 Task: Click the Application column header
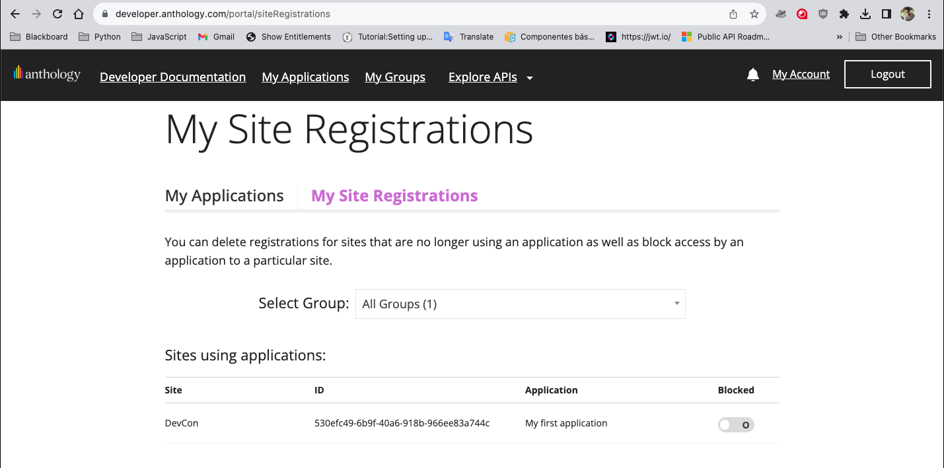click(552, 390)
